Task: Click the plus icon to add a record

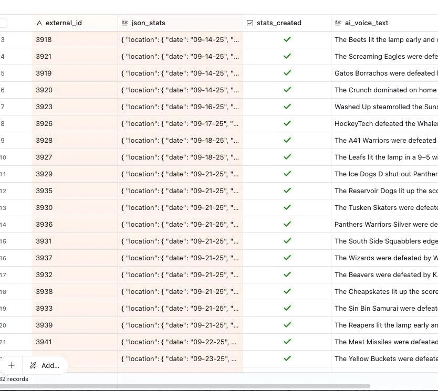Action: click(12, 365)
